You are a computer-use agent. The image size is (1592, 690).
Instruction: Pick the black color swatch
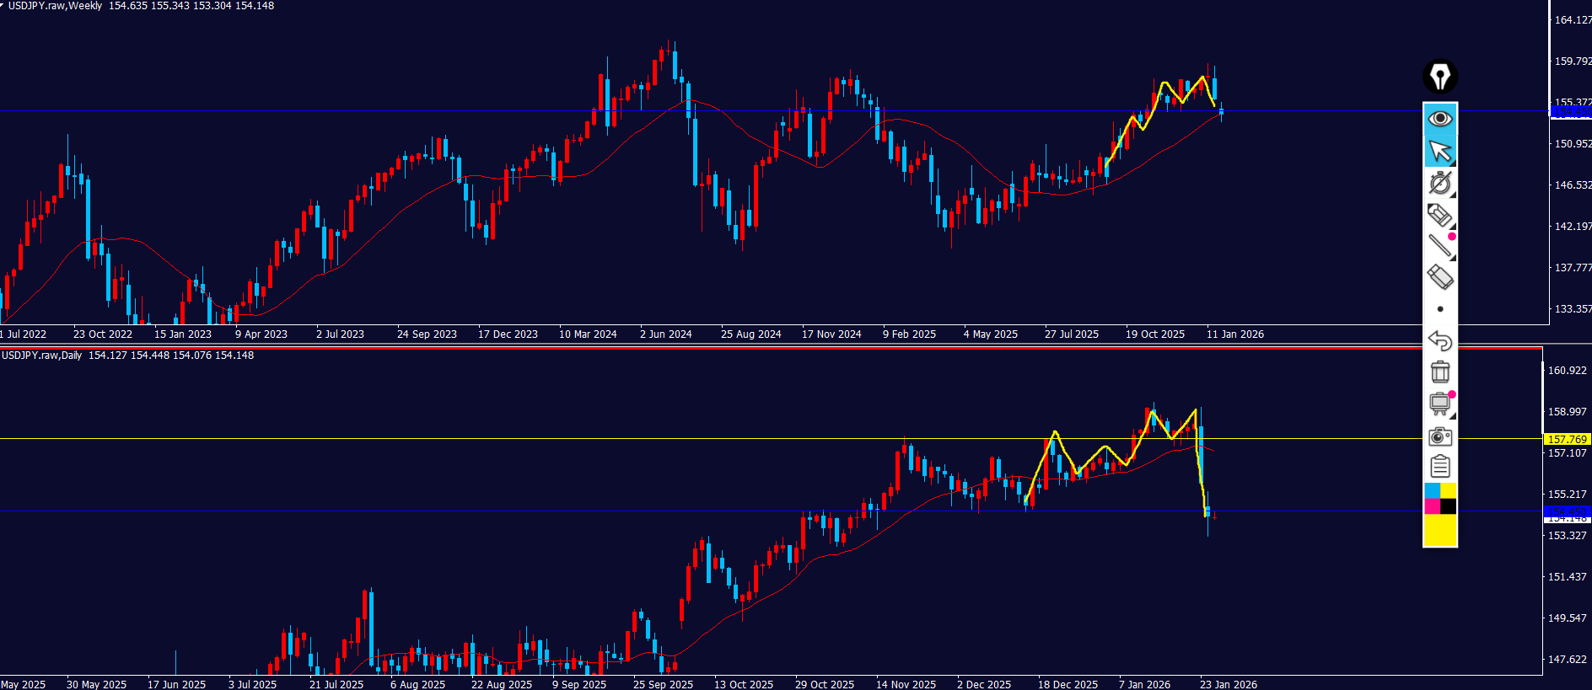[x=1448, y=506]
